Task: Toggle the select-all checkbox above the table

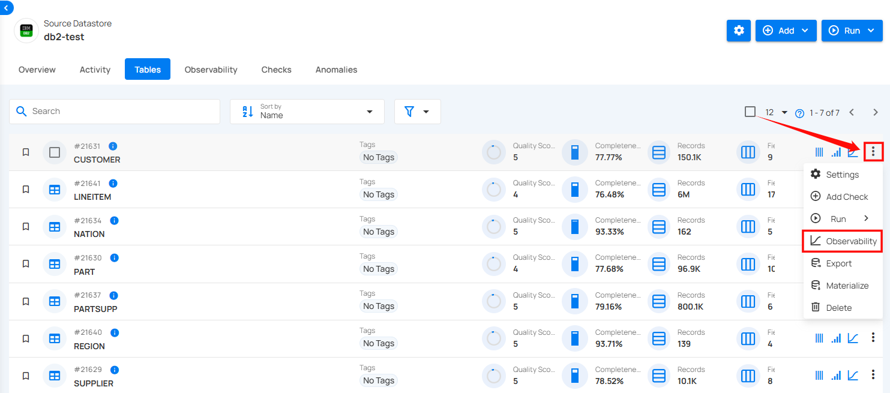Action: [x=750, y=112]
